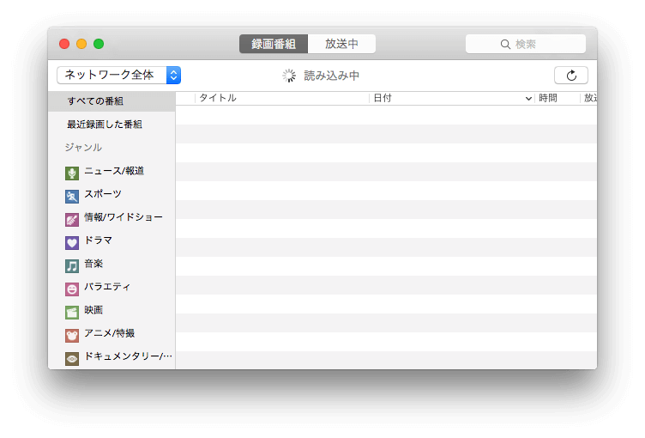This screenshot has height=438, width=645.
Task: Switch to the 録画番組 tab
Action: tap(274, 44)
